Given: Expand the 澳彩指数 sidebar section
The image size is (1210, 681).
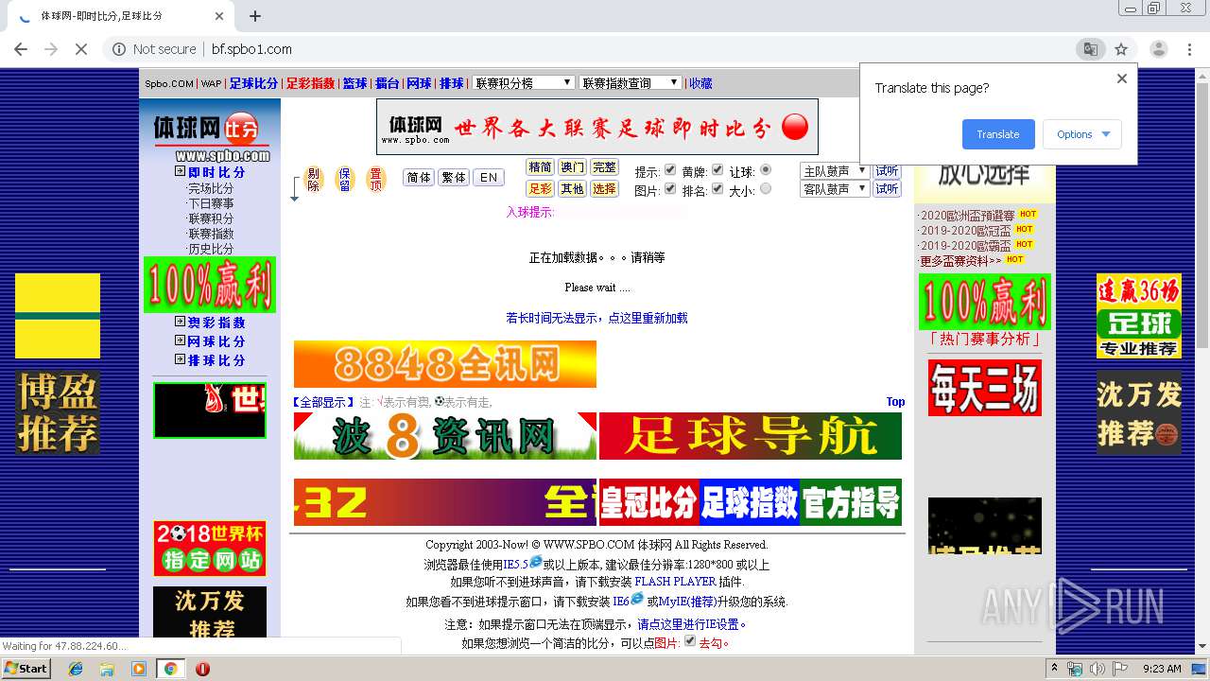Looking at the screenshot, I should pyautogui.click(x=180, y=322).
